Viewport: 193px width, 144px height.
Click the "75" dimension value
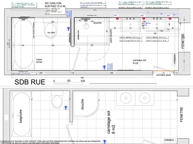point(168,30)
